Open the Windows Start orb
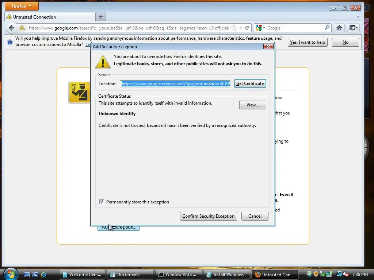The image size is (374, 280). [10, 274]
